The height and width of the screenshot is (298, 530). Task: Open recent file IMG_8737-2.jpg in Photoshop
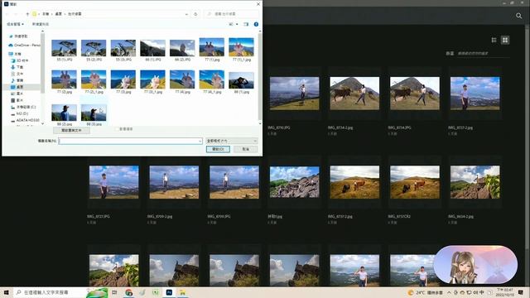click(x=475, y=94)
